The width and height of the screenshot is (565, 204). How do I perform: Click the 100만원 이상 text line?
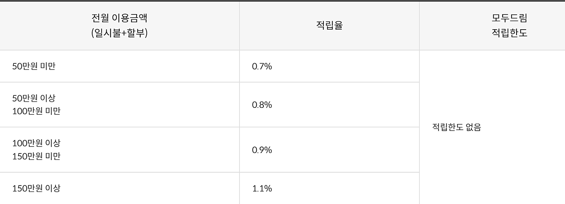36,143
